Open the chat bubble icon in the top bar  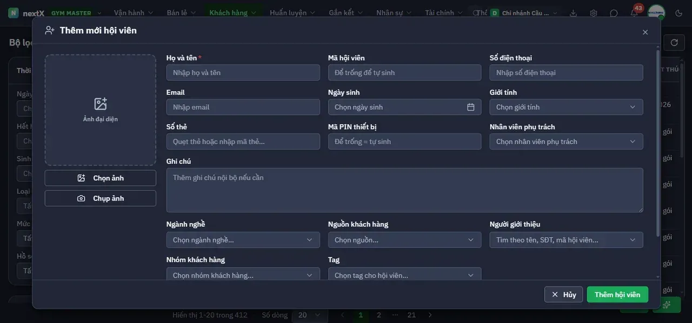614,13
